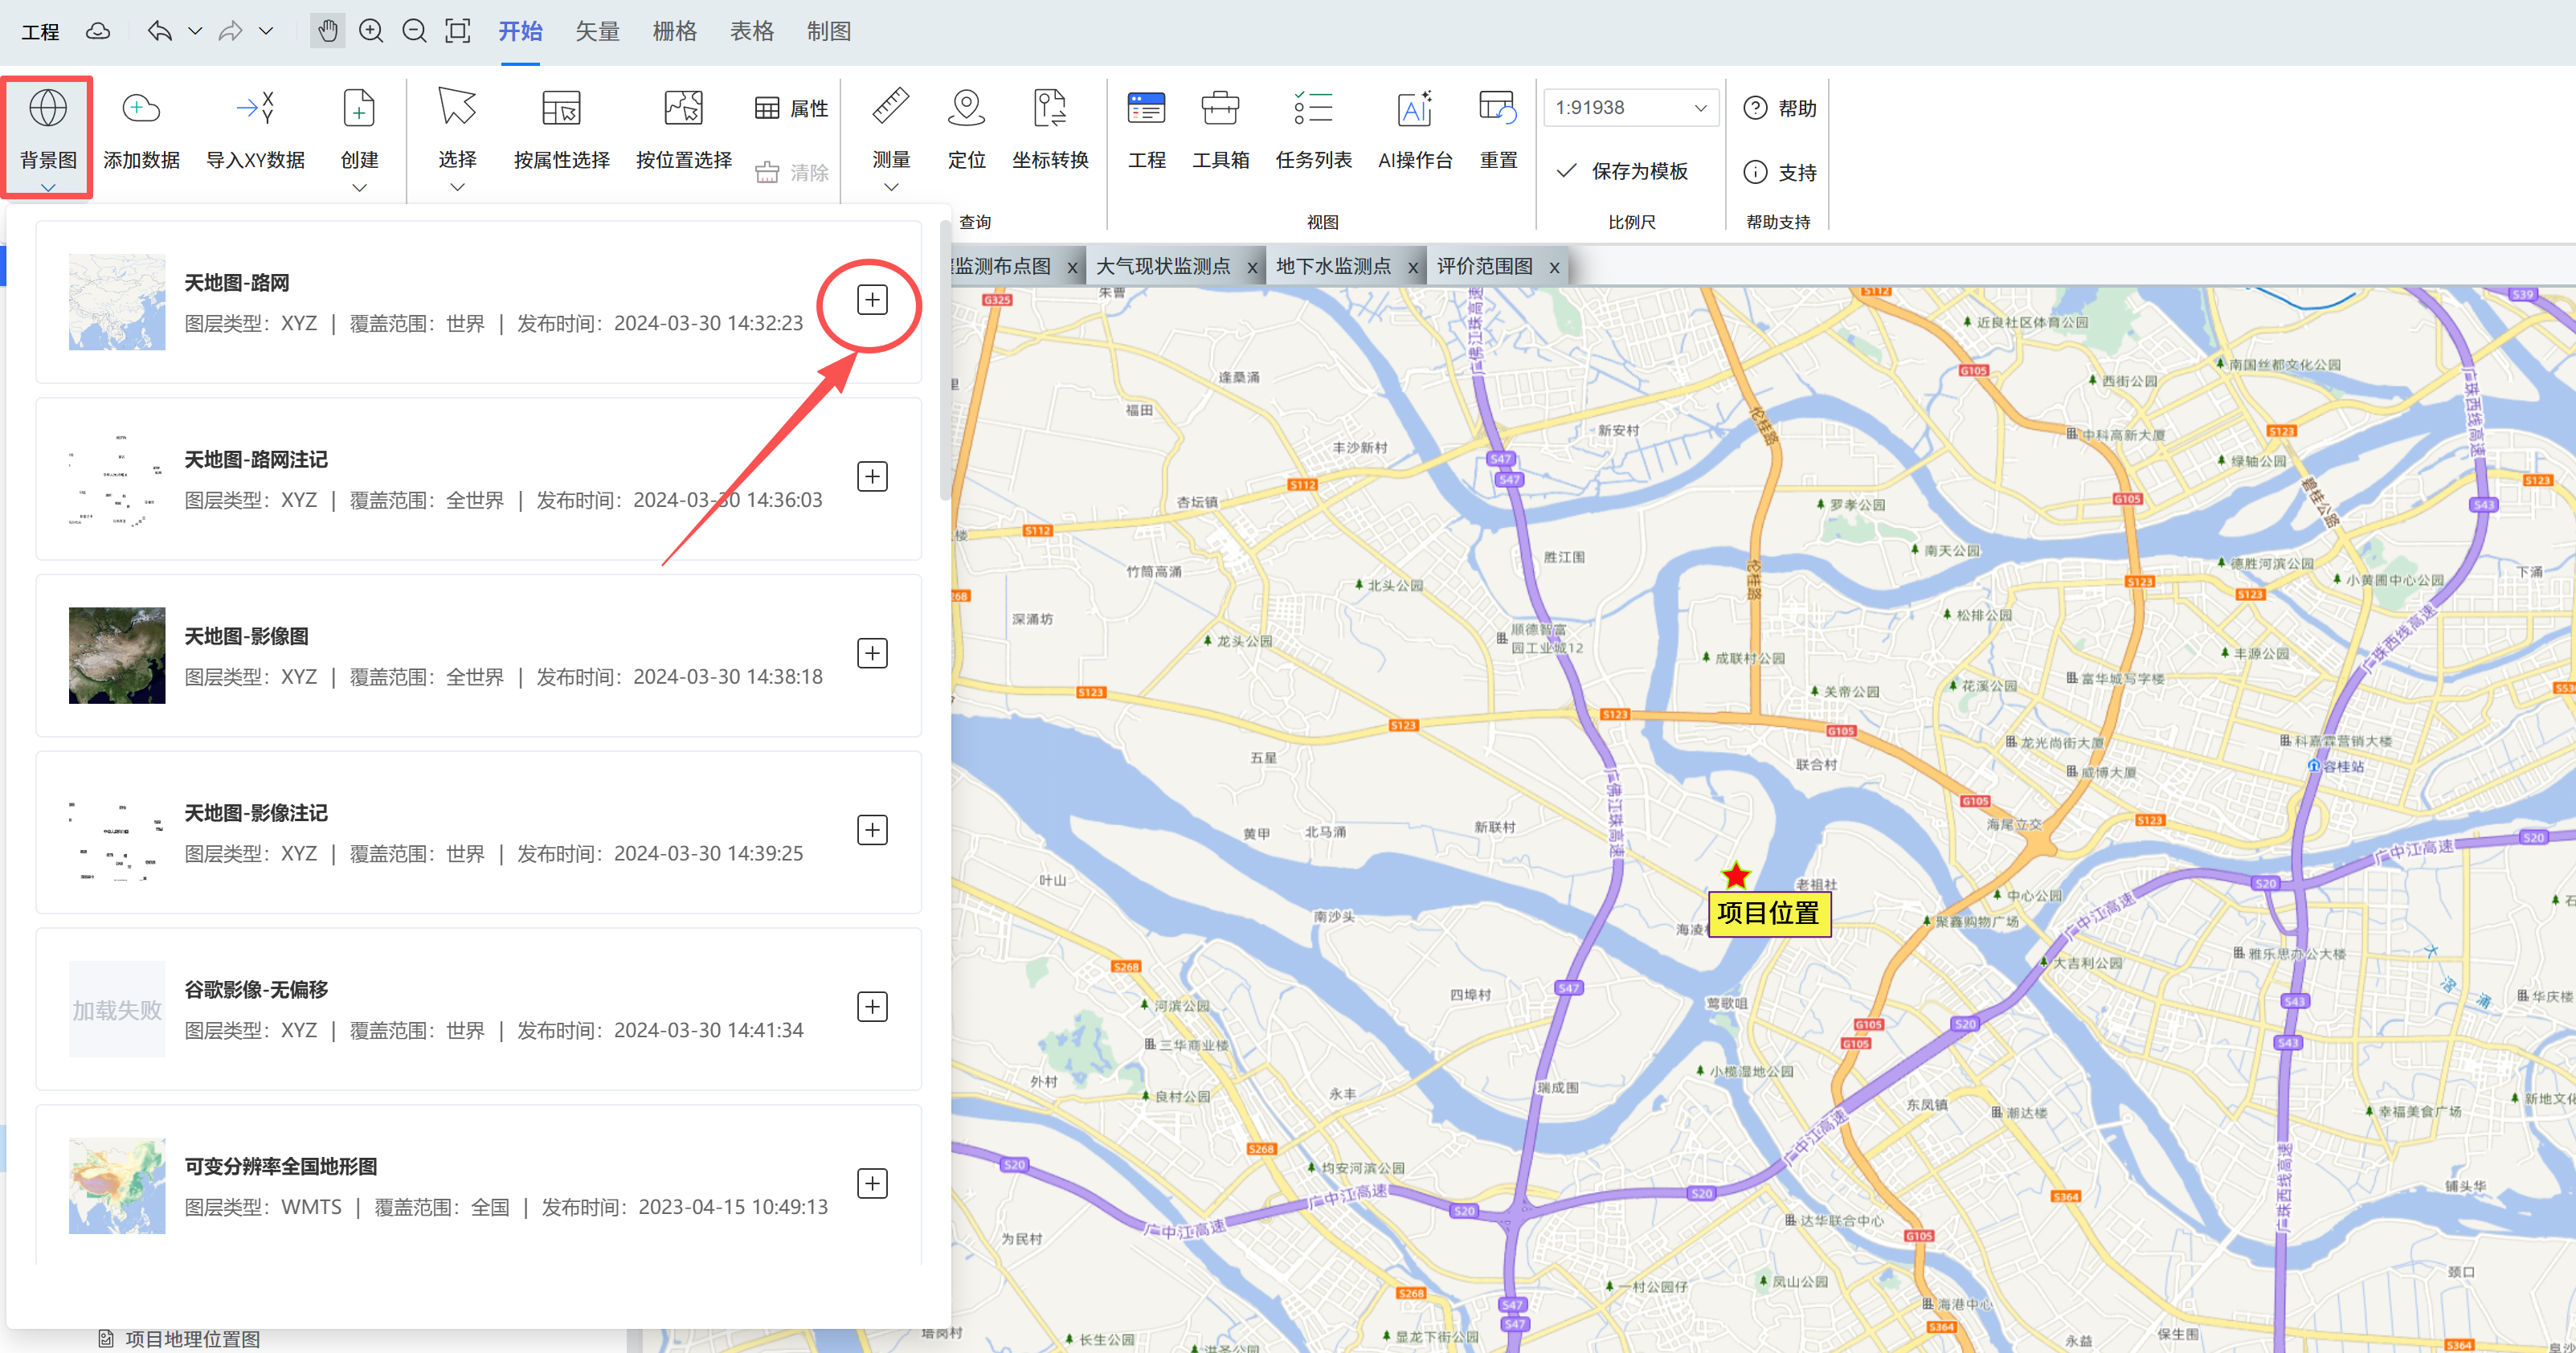The height and width of the screenshot is (1353, 2576).
Task: Expand the Measure tool dropdown arrow
Action: point(891,187)
